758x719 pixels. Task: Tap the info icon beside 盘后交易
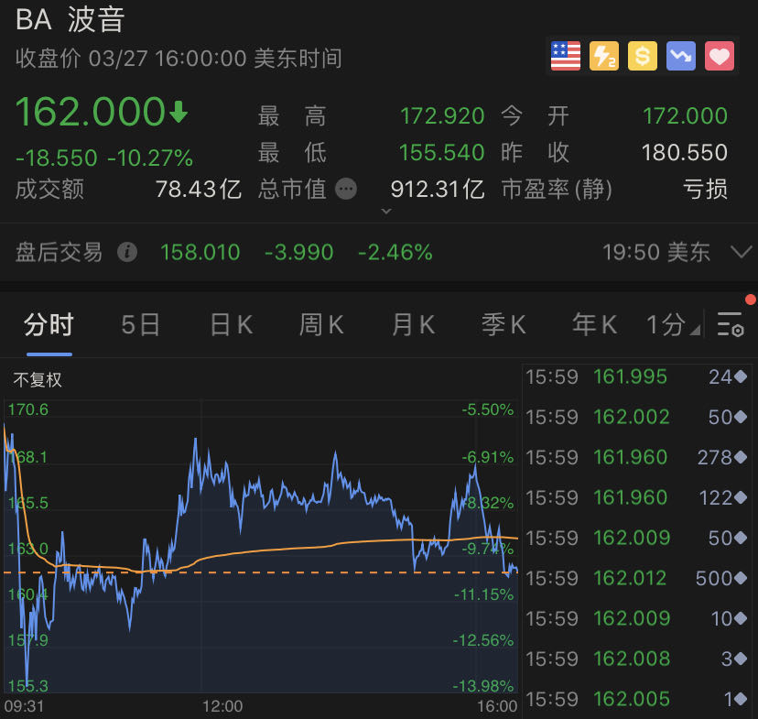127,252
